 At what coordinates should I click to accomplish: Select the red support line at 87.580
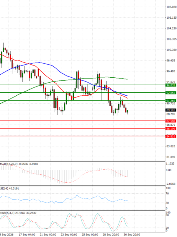click(83, 121)
